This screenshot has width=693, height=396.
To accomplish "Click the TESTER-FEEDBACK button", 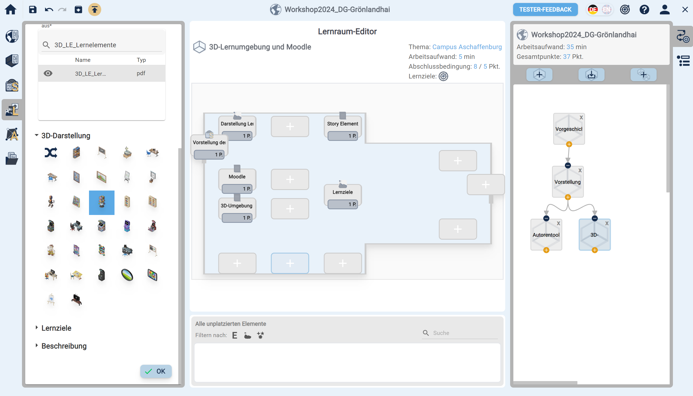I will click(545, 9).
